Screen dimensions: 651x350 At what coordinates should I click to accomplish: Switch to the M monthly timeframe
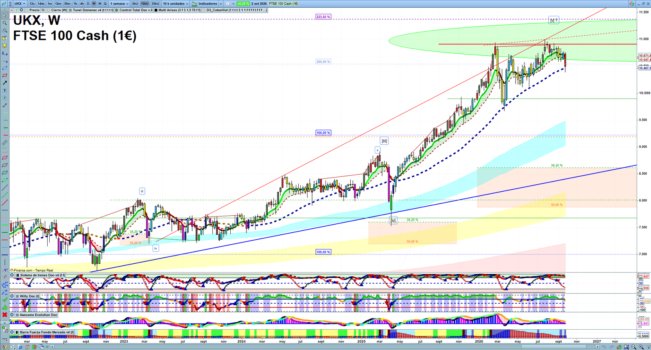(100, 3)
